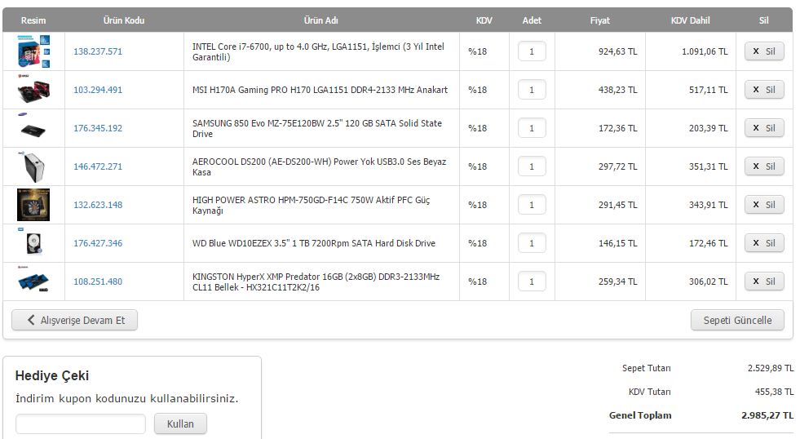Remove WD Blue WD10EZEX with Sil button
Screen dimensions: 800x439
tap(764, 243)
